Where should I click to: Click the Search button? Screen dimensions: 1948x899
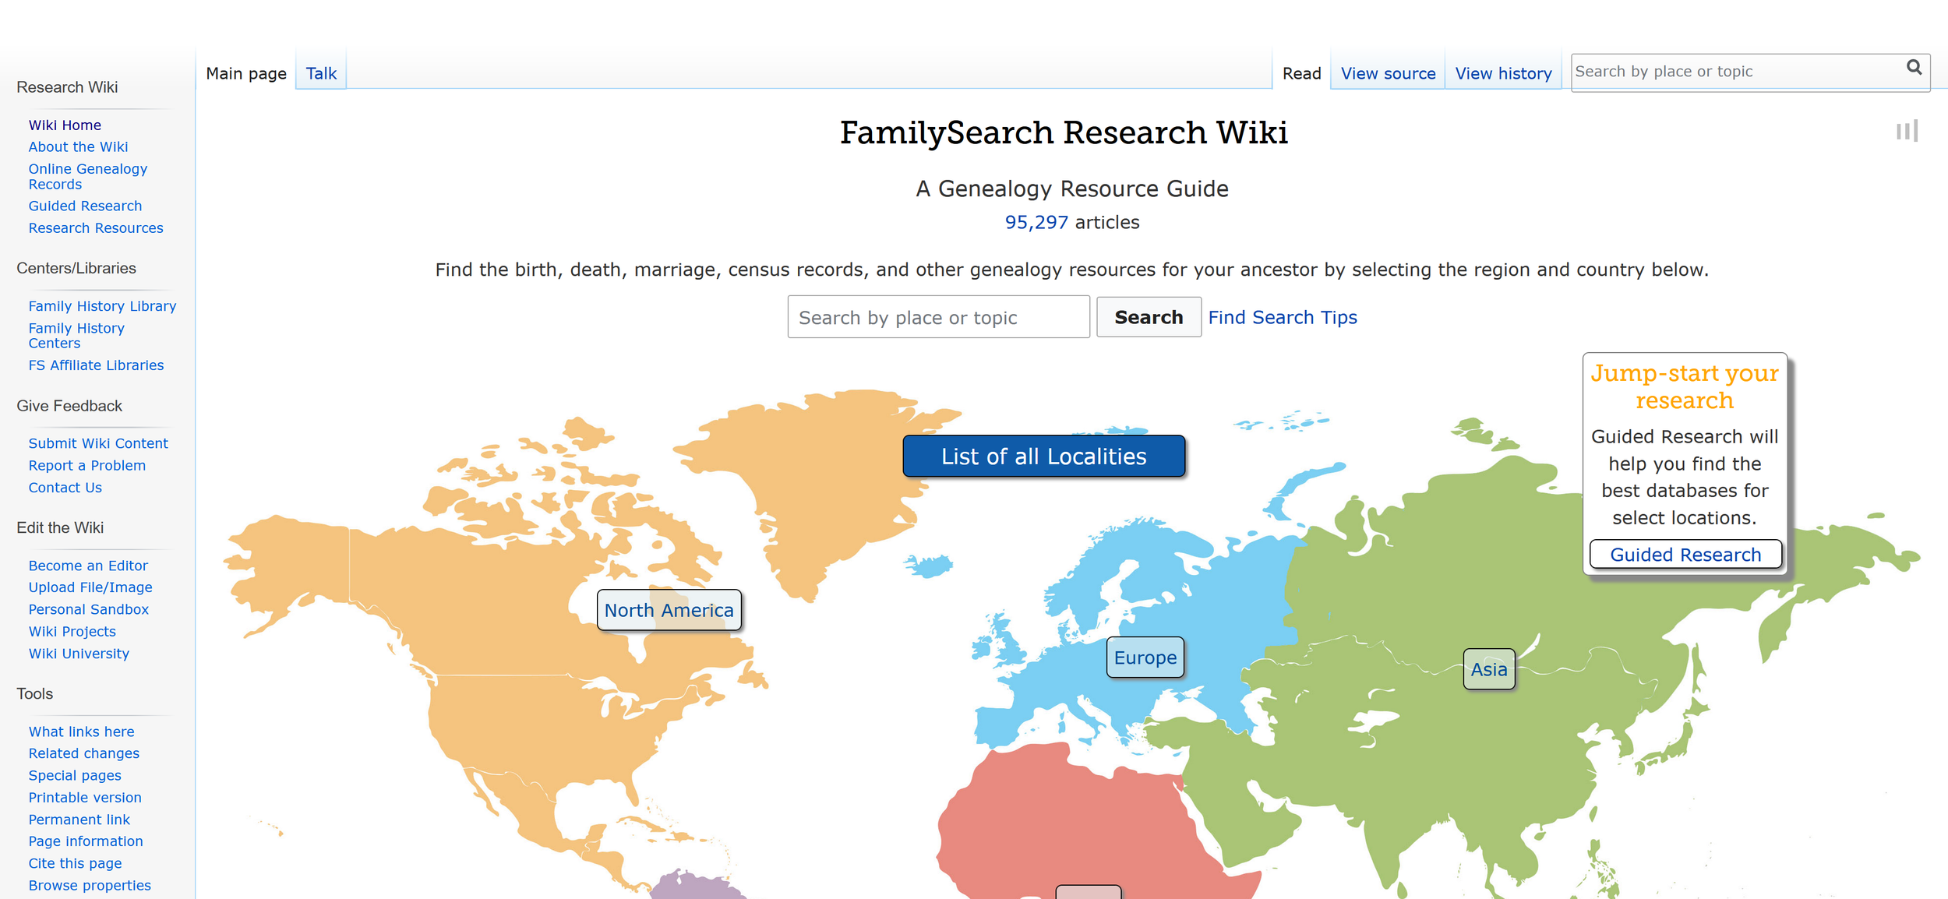[x=1149, y=317]
